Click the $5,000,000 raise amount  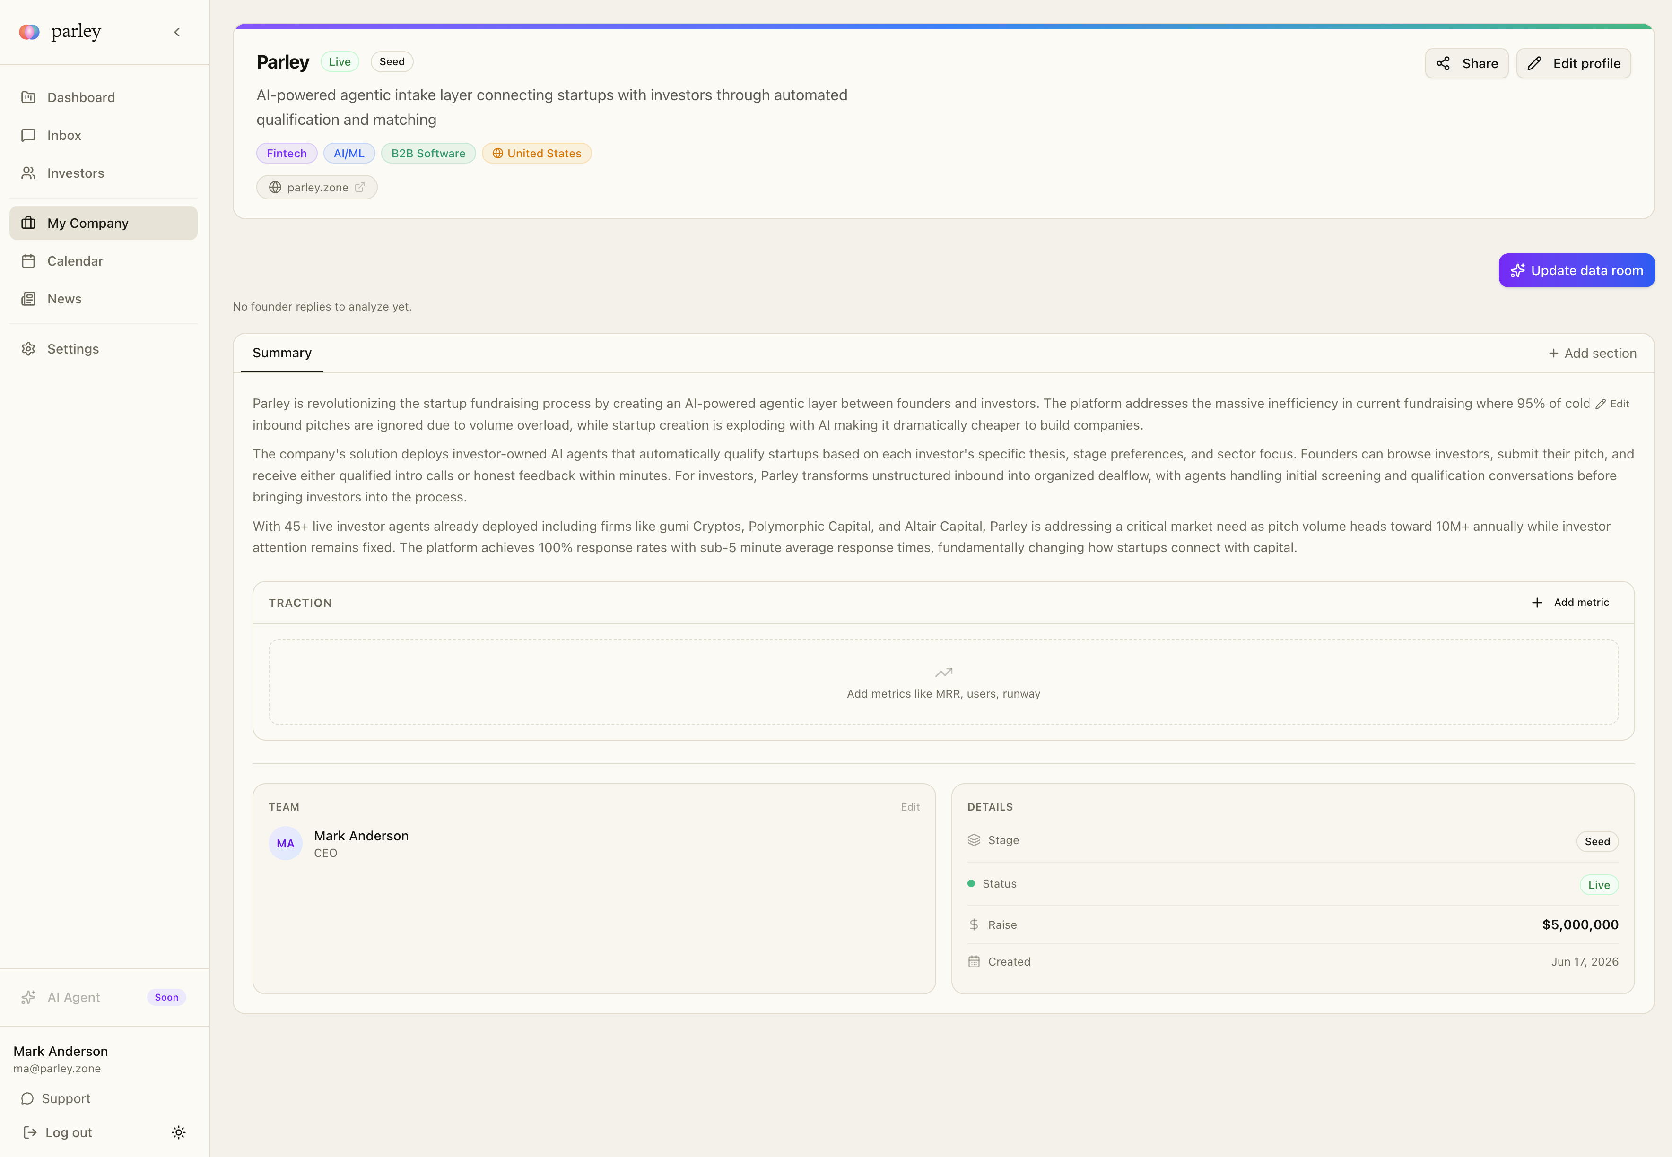[1580, 924]
